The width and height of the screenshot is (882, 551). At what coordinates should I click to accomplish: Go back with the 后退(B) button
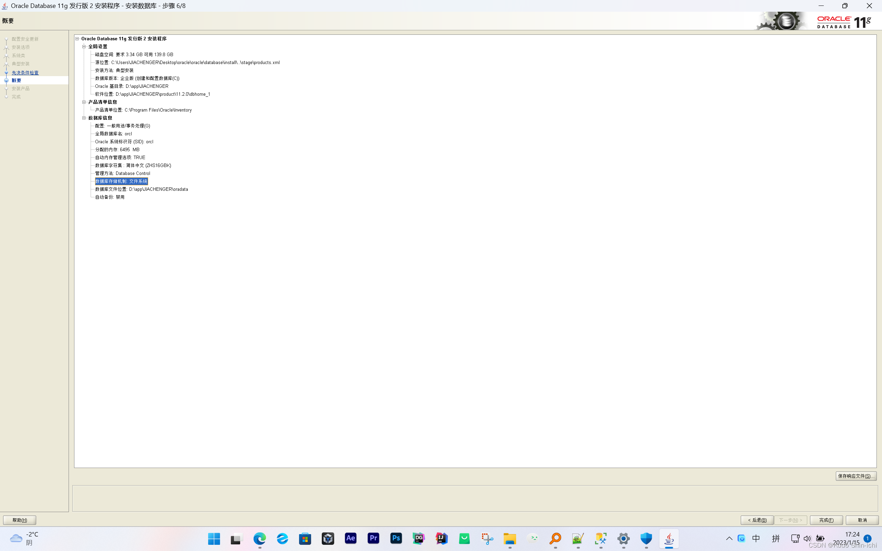click(x=757, y=520)
